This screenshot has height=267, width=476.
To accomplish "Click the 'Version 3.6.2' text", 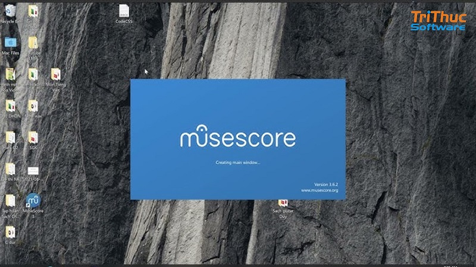I will [326, 185].
